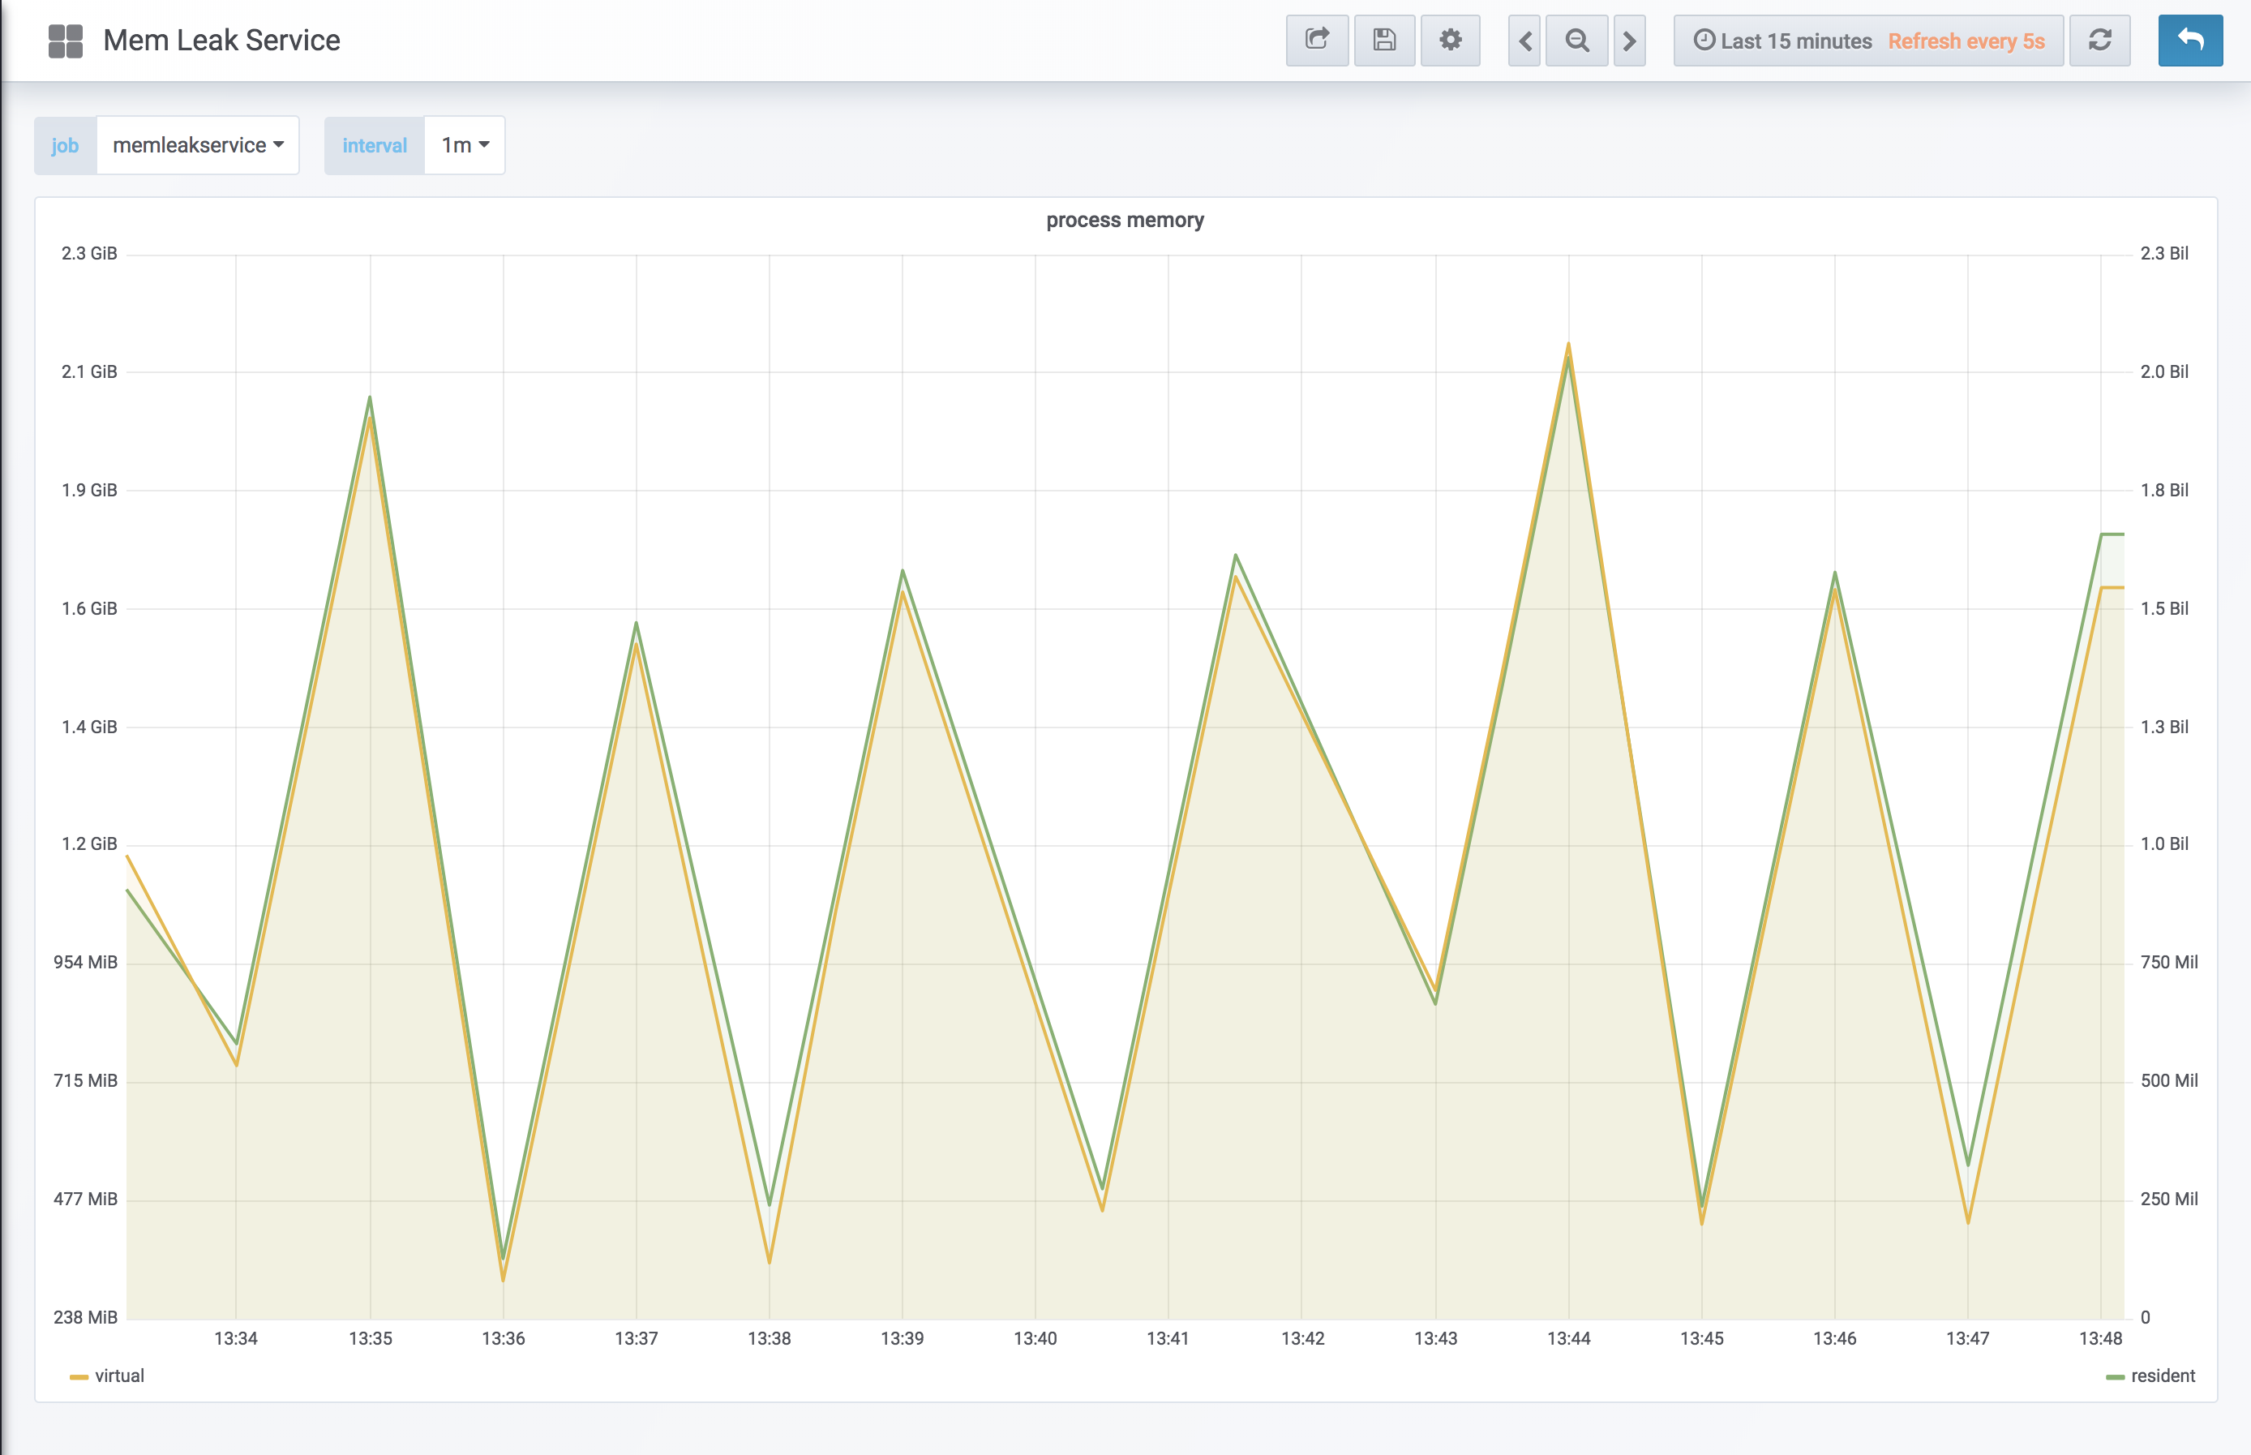The width and height of the screenshot is (2251, 1455).
Task: Click the Mem Leak Service dashboard title
Action: 221,41
